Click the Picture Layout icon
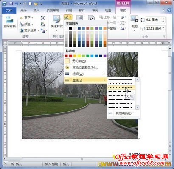Viewport: 174px width, 169px height. [91, 18]
